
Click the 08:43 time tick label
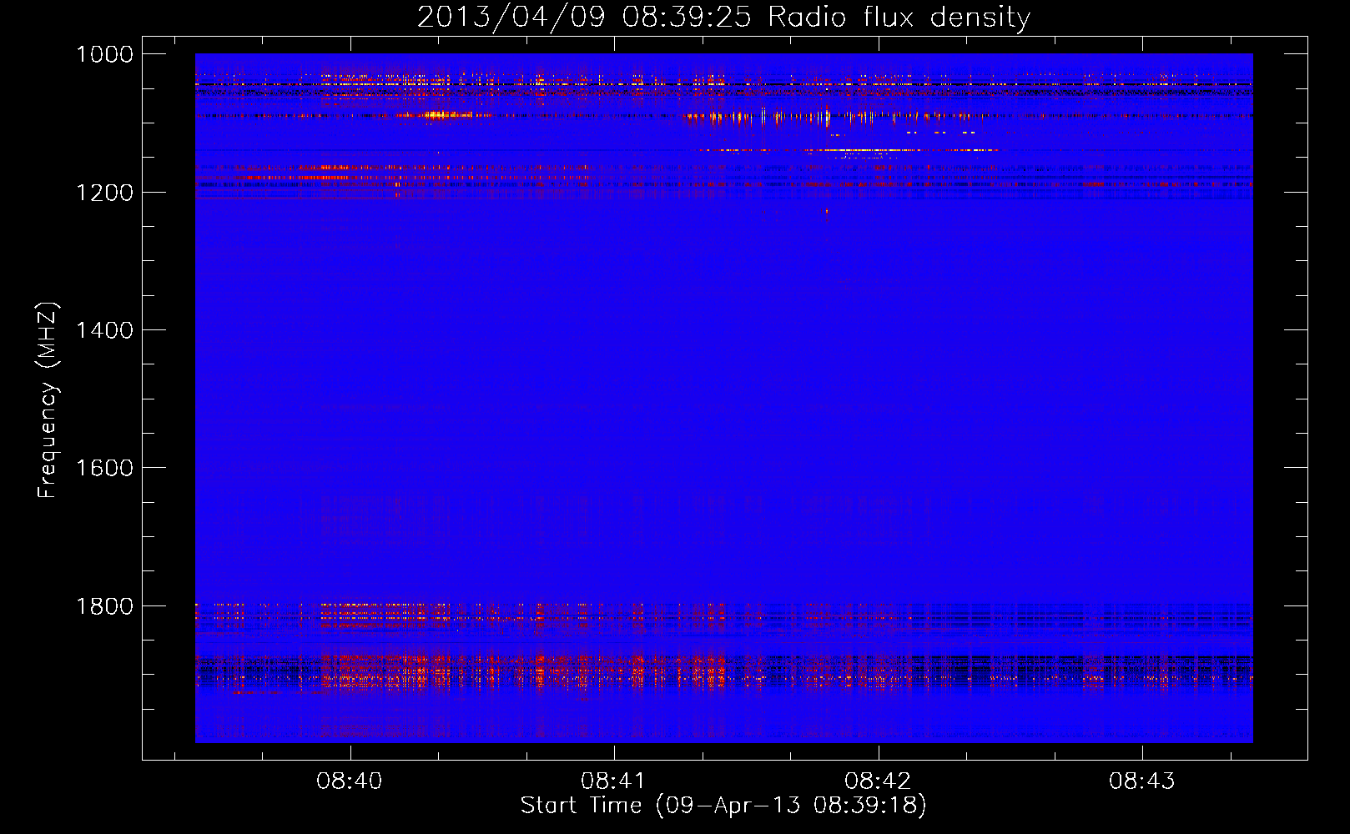click(1141, 781)
